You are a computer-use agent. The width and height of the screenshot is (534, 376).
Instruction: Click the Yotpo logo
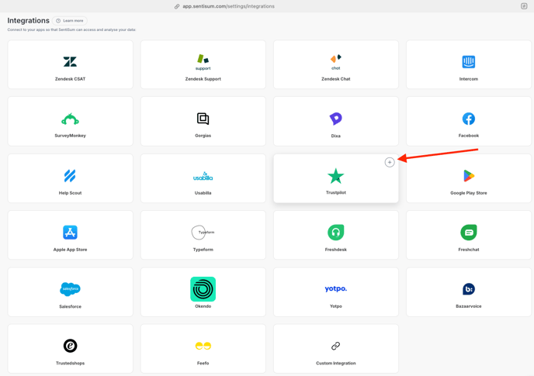[x=336, y=288]
